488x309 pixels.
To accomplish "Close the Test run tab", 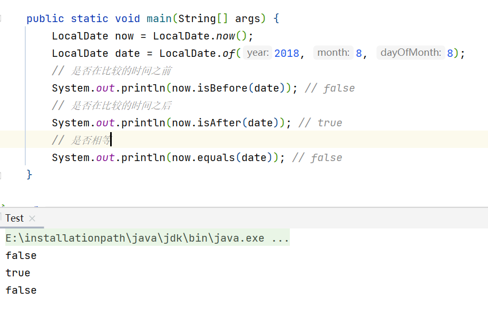I will (x=32, y=218).
